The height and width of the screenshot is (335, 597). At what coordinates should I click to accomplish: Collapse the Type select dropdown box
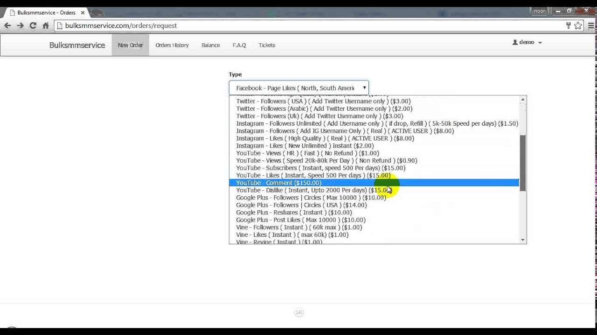pyautogui.click(x=298, y=88)
